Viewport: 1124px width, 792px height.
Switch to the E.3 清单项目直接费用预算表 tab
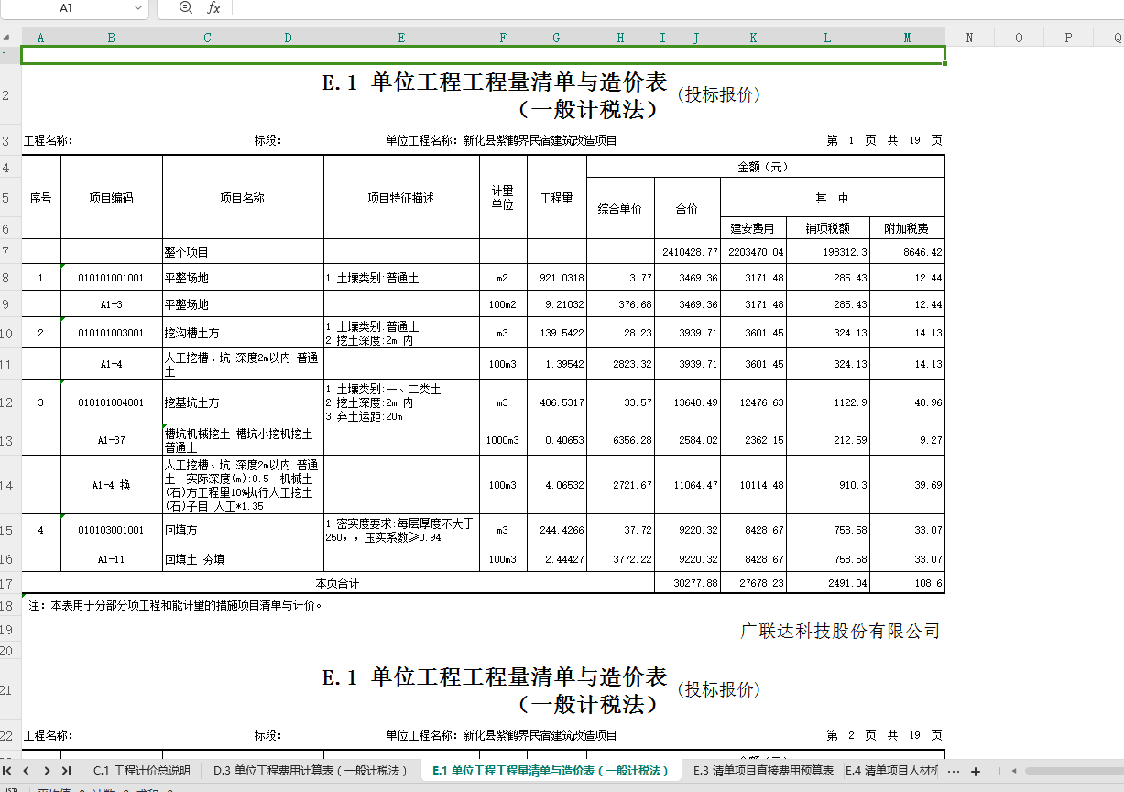[x=763, y=771]
